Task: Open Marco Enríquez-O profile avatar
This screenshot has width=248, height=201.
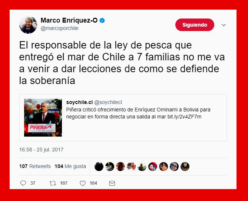Action: 28,25
